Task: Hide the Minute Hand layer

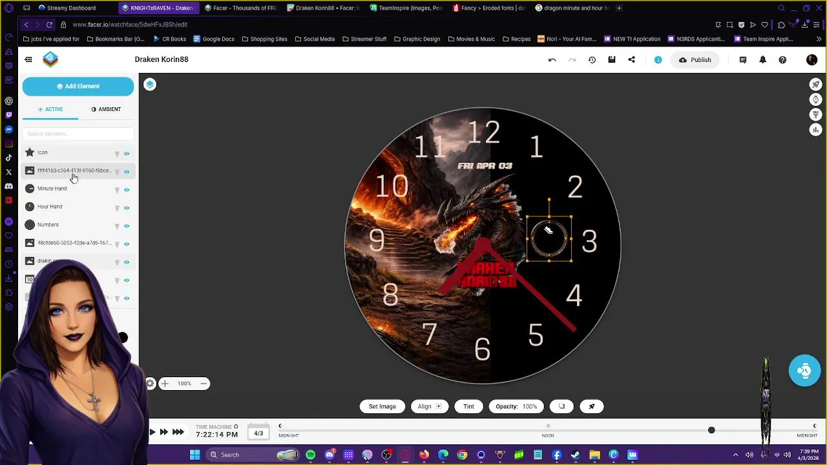Action: tap(127, 190)
